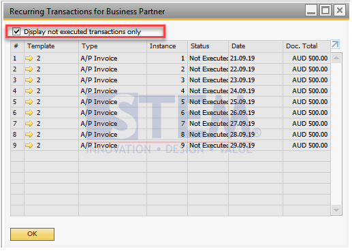Click Not Executed status in row 3

click(x=208, y=80)
